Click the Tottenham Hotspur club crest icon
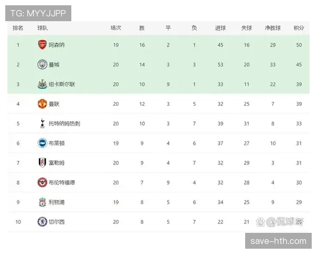Image resolution: width=317 pixels, height=254 pixels. coord(42,123)
